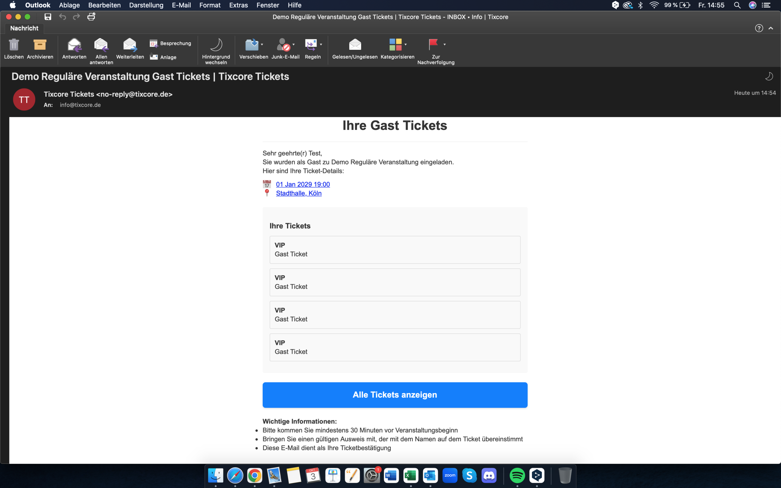The height and width of the screenshot is (488, 781).
Task: Open the 01 Jan 2029 19:00 link
Action: pyautogui.click(x=303, y=184)
